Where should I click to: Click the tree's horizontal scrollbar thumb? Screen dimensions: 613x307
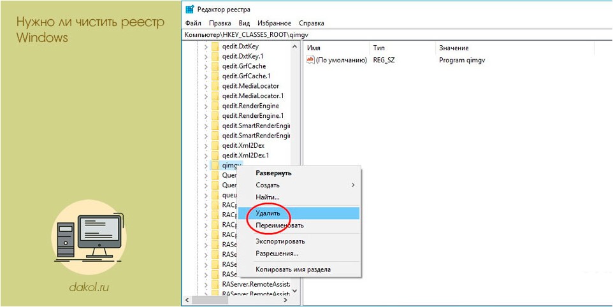[210, 300]
